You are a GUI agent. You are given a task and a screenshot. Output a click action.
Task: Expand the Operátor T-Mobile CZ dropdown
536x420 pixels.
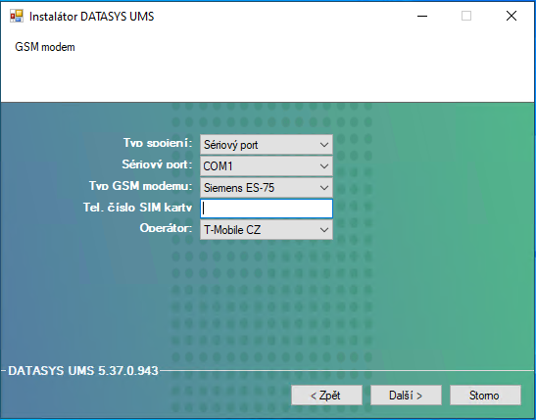coord(266,230)
